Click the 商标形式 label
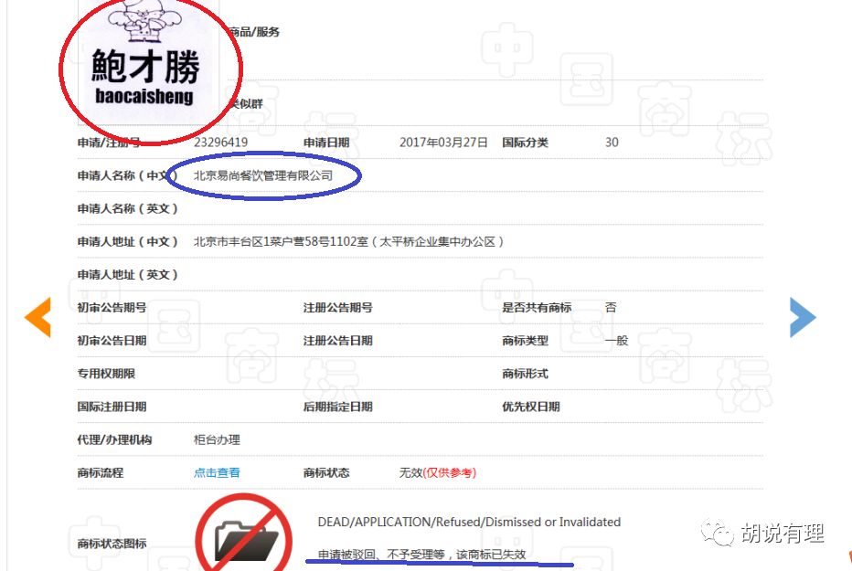The height and width of the screenshot is (571, 852). [525, 374]
